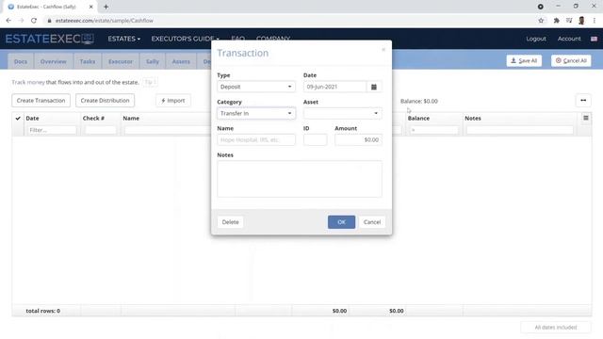Expand the Estates menu
Image resolution: width=603 pixels, height=339 pixels.
[x=123, y=39]
